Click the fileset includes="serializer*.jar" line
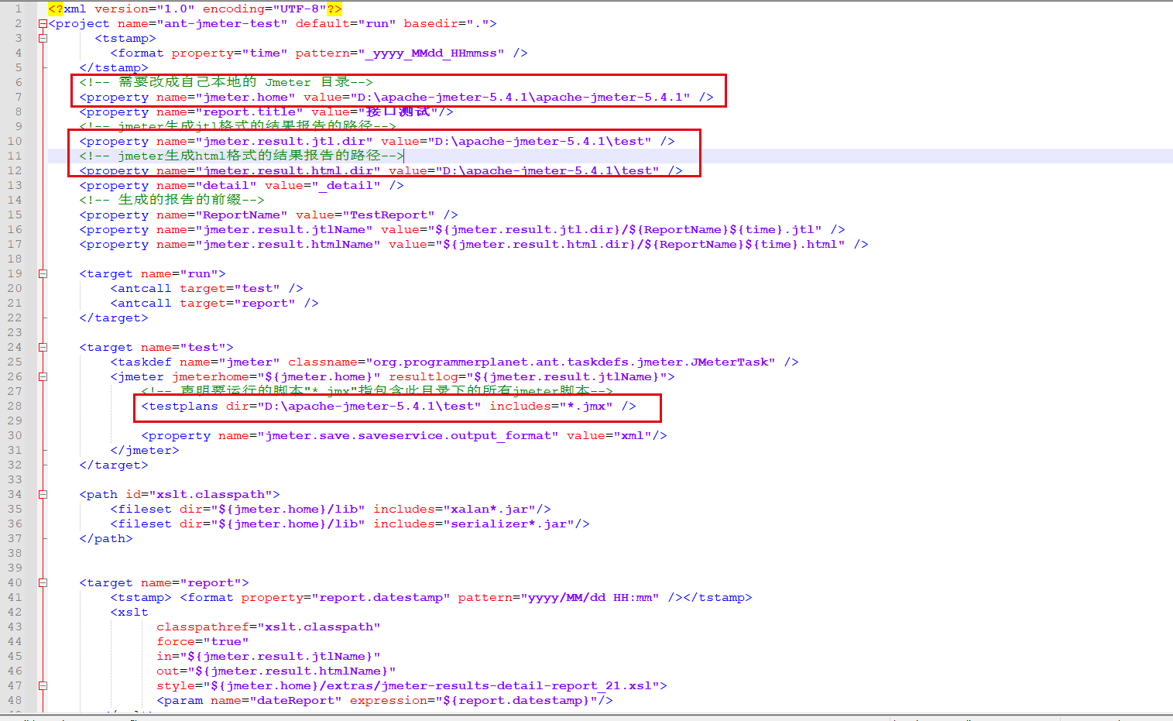The width and height of the screenshot is (1173, 721). (349, 524)
